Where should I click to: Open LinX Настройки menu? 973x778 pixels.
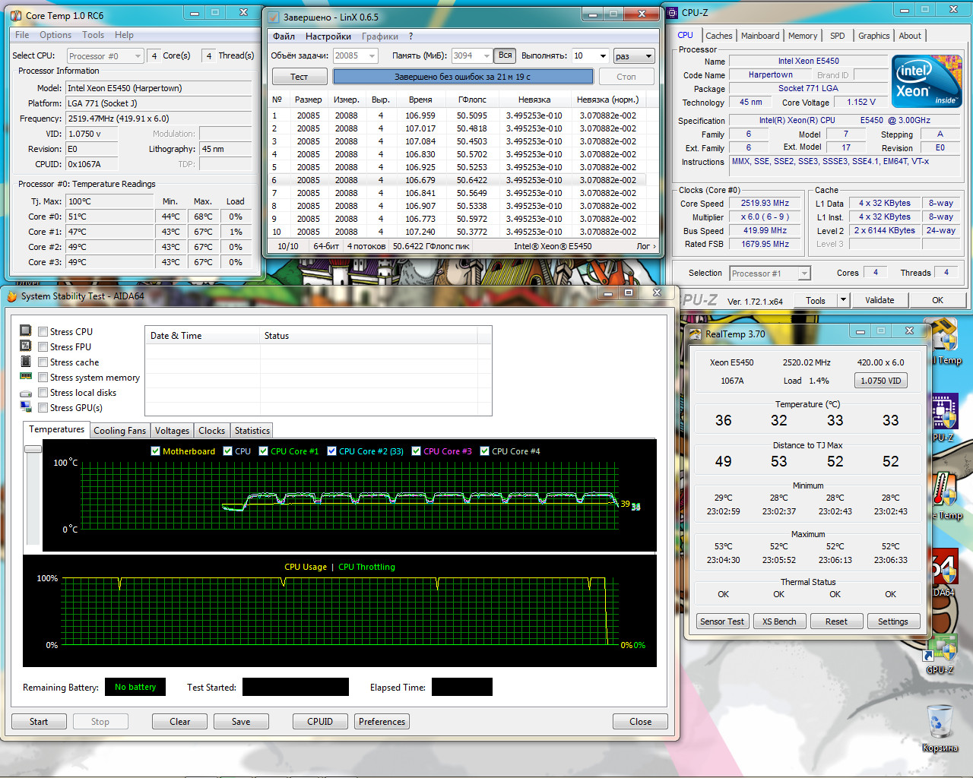click(x=328, y=36)
